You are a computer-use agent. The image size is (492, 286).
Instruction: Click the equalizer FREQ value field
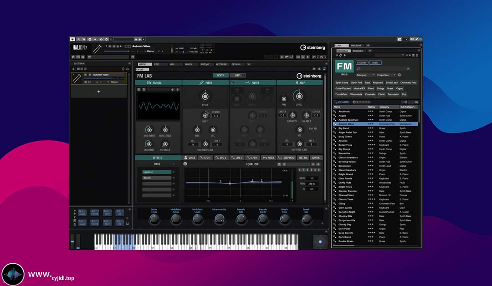(x=312, y=184)
